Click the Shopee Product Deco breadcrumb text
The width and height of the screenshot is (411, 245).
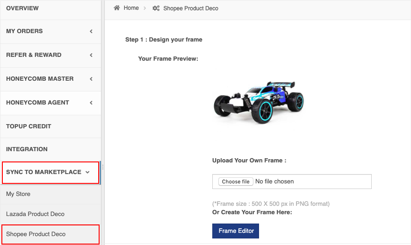pos(191,8)
